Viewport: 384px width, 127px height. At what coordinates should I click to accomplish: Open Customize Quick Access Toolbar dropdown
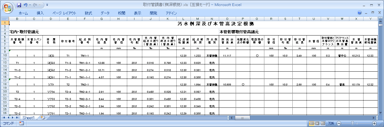(47, 5)
